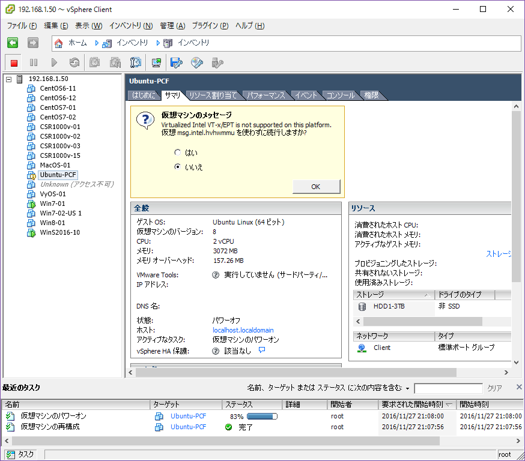Click the 83% power-on progress bar

[x=262, y=417]
